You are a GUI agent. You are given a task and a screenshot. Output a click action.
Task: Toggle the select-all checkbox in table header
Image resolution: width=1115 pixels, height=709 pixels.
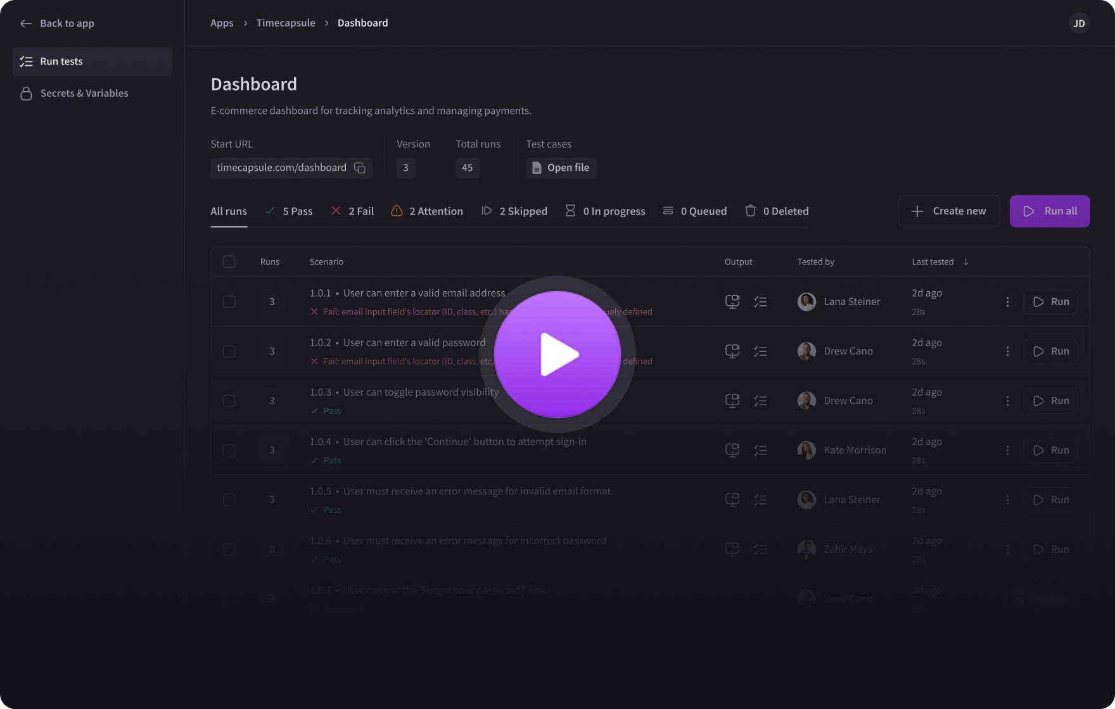click(229, 262)
